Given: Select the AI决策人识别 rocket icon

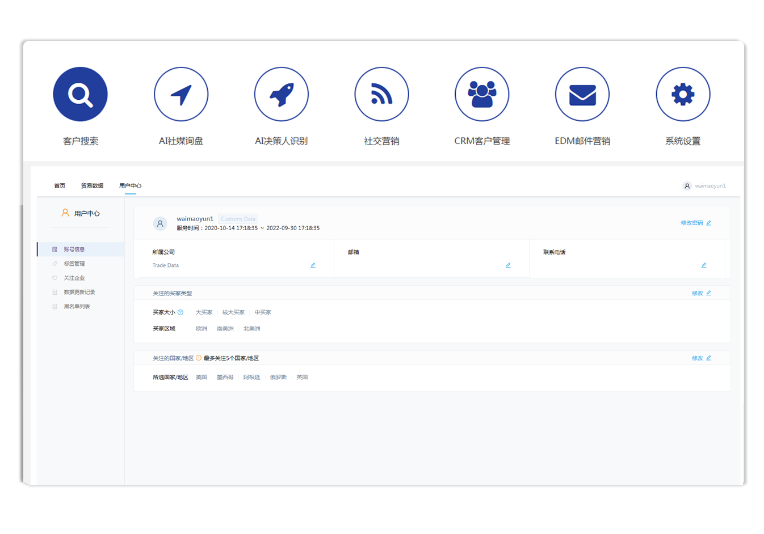Looking at the screenshot, I should [282, 94].
